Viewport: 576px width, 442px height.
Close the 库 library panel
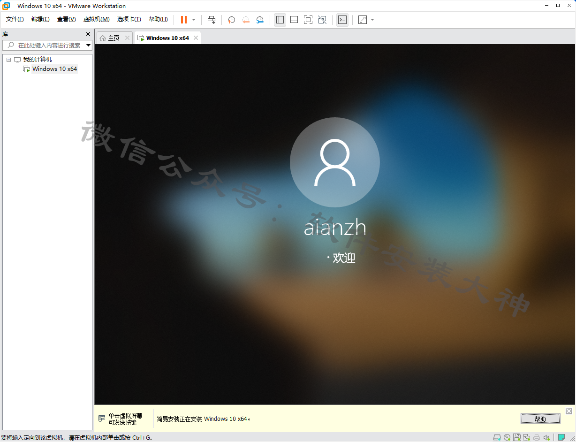click(88, 34)
